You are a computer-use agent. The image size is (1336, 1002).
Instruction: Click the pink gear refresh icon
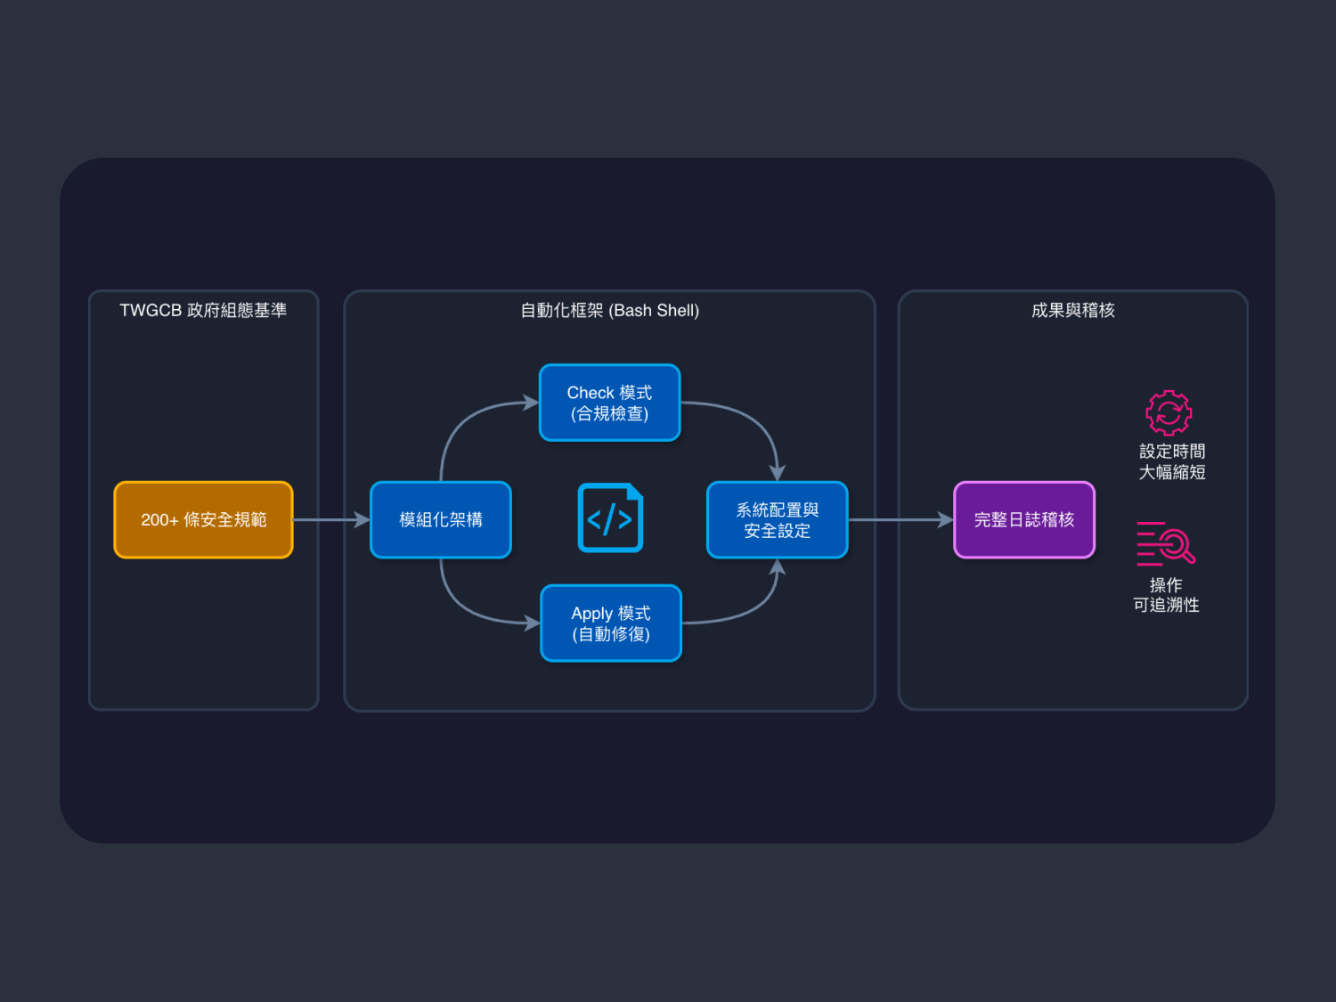coord(1169,412)
